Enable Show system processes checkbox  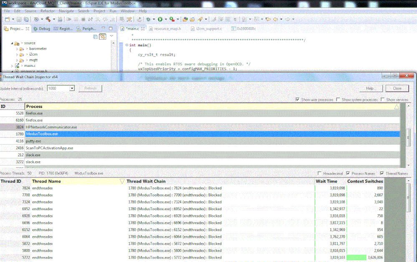point(338,99)
